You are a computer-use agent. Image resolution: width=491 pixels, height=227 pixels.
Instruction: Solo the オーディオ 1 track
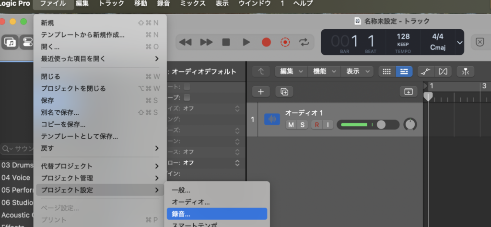303,125
